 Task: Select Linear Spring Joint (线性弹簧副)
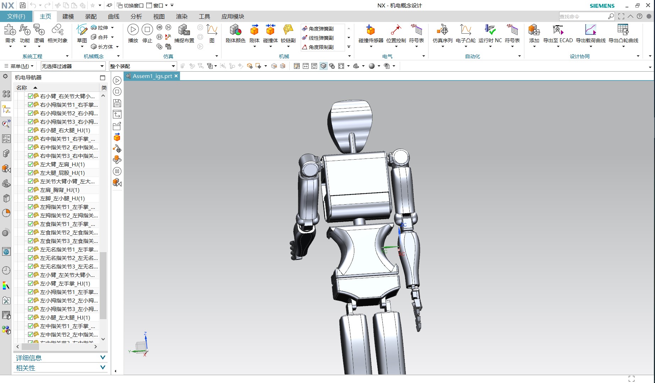[318, 38]
